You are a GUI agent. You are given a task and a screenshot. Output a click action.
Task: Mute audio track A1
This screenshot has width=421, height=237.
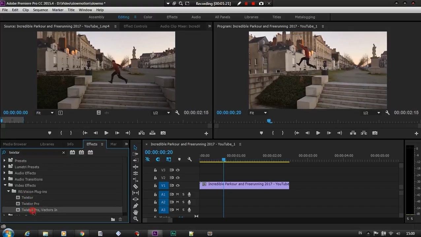(x=178, y=195)
